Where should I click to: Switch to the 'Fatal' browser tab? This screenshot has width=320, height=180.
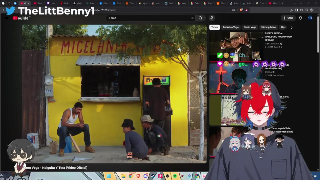(169, 3)
